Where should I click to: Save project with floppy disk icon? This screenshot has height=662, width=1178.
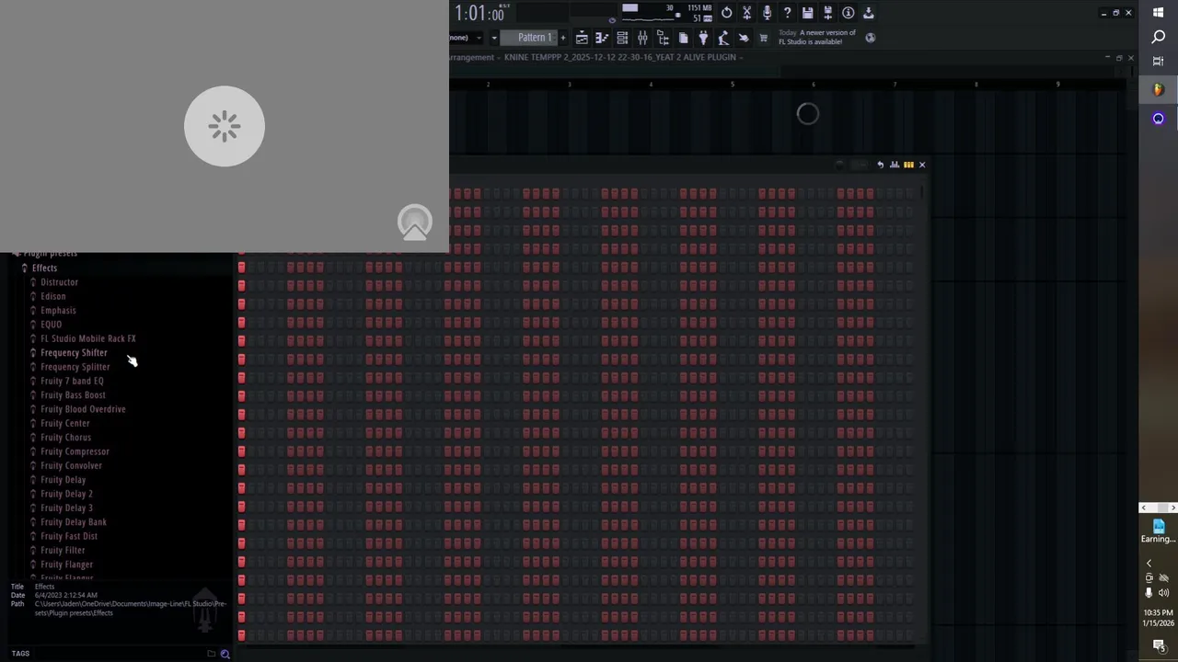click(807, 13)
